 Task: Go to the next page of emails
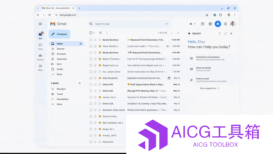click(178, 33)
